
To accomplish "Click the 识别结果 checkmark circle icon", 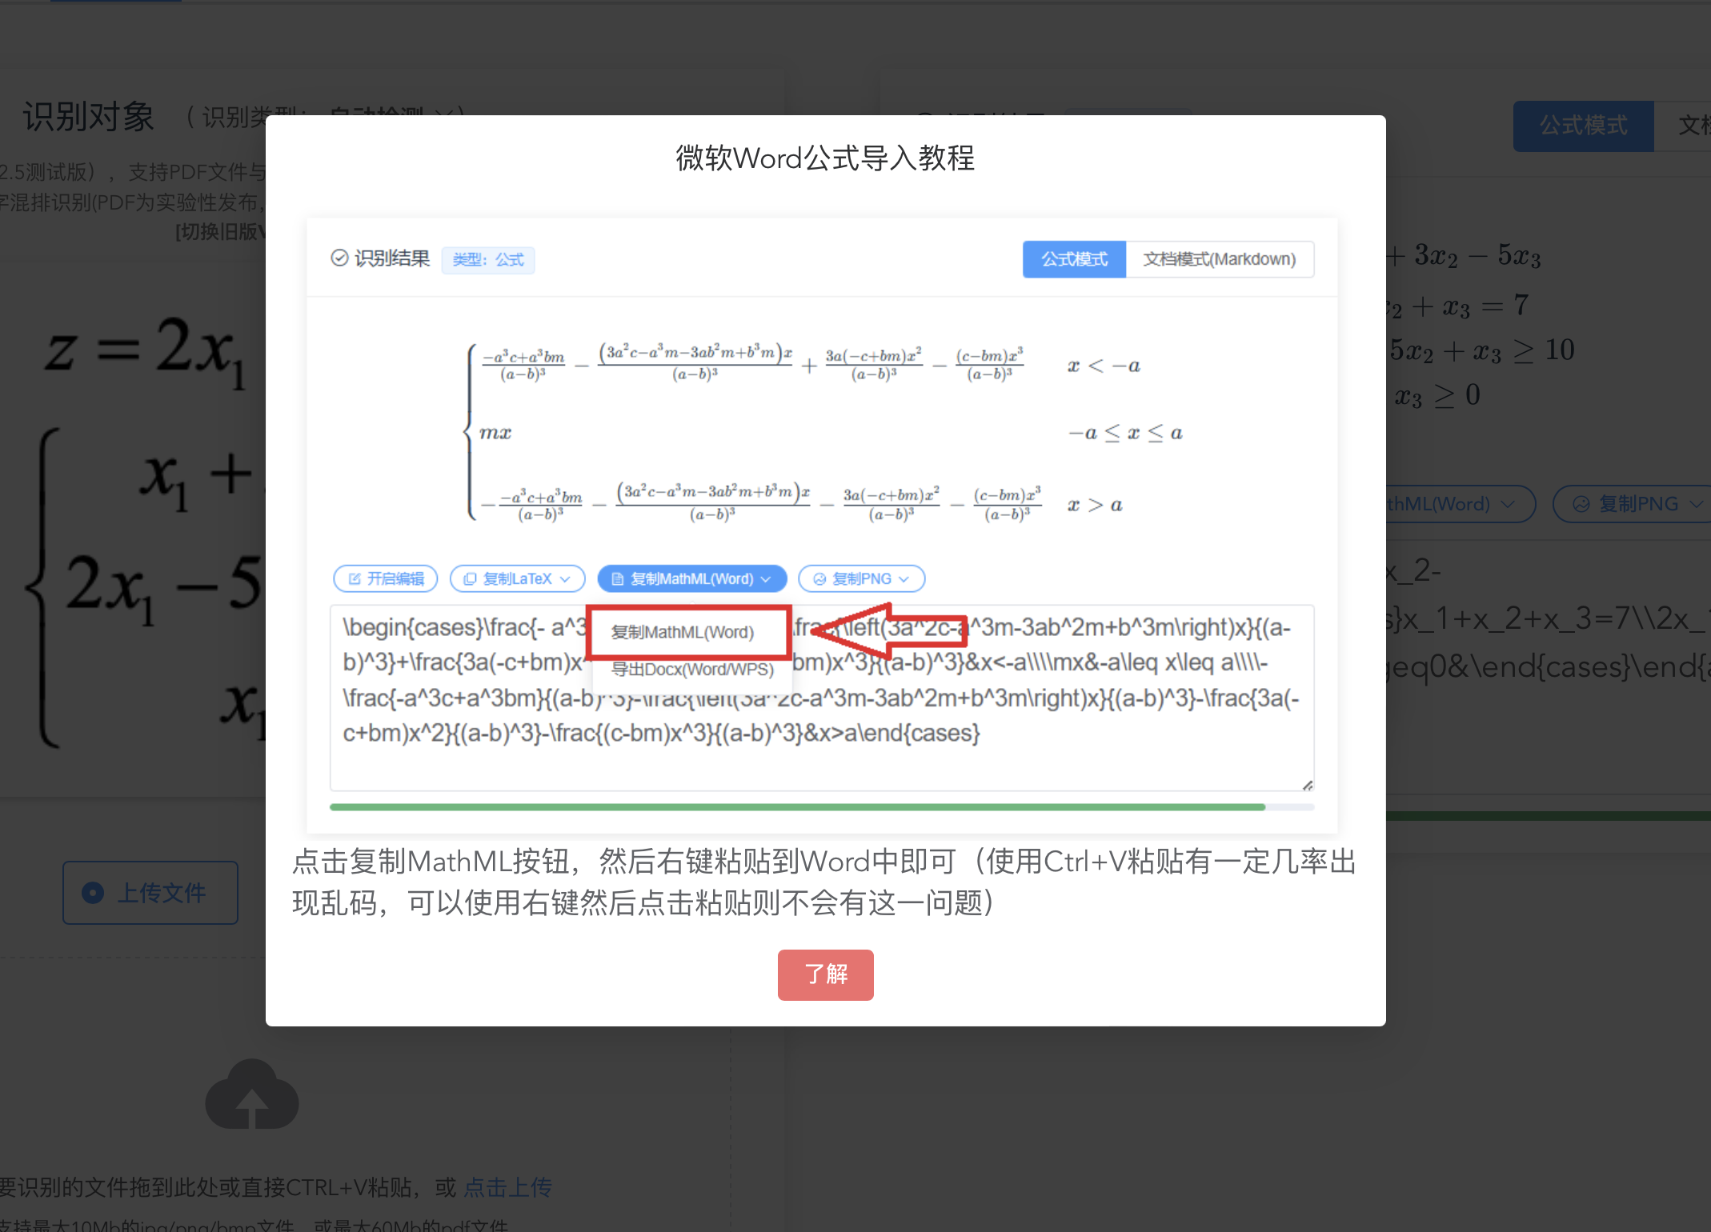I will click(x=339, y=258).
